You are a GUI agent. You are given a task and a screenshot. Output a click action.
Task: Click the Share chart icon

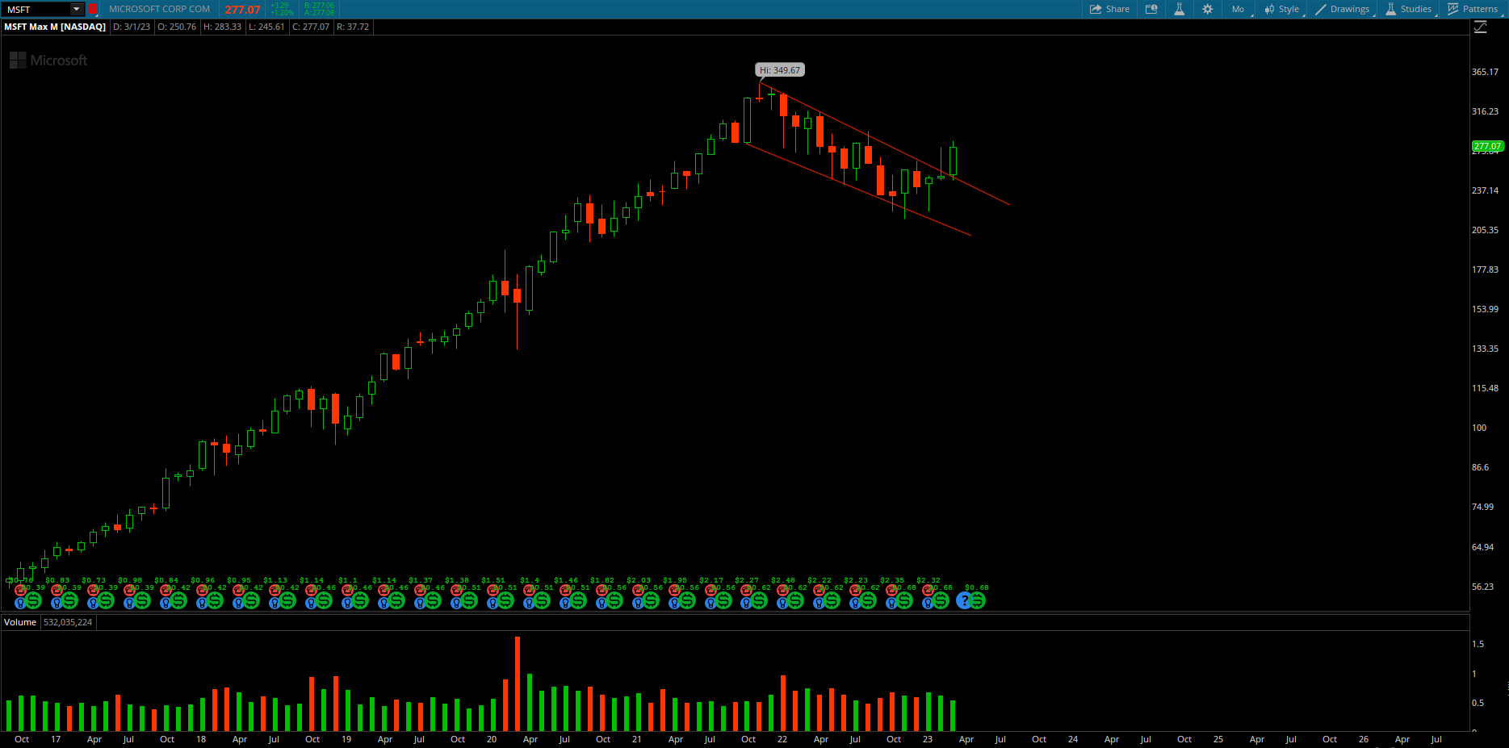point(1109,9)
